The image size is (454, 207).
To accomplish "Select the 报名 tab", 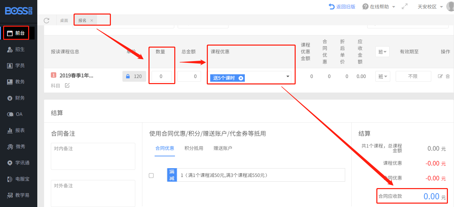I will 82,20.
